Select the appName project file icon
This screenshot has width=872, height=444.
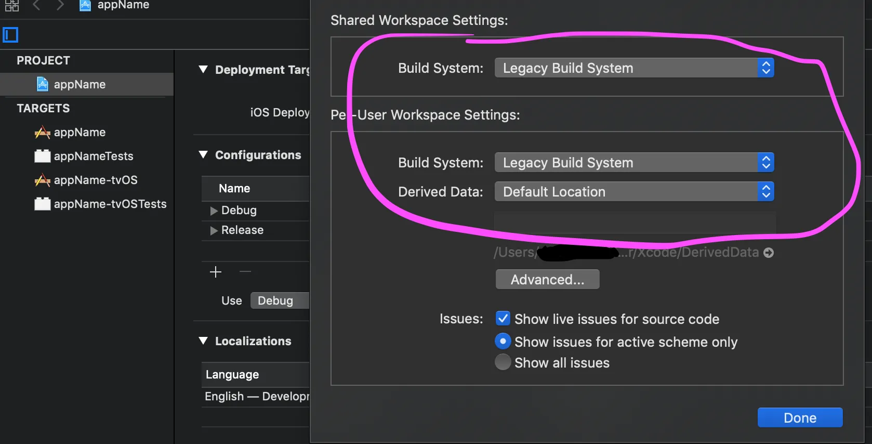pyautogui.click(x=43, y=84)
